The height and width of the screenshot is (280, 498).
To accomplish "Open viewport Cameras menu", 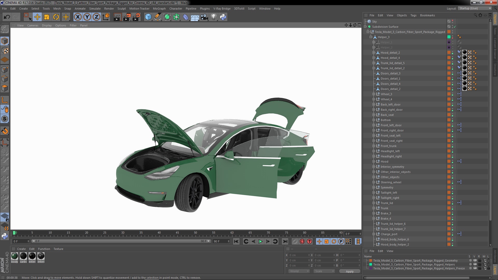I will point(33,25).
